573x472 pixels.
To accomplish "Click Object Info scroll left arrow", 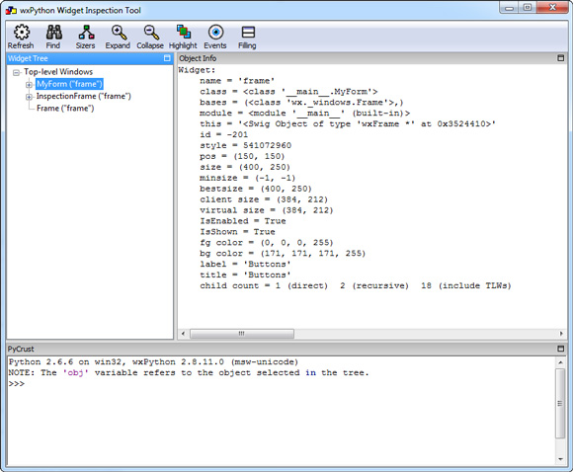I will coord(183,334).
